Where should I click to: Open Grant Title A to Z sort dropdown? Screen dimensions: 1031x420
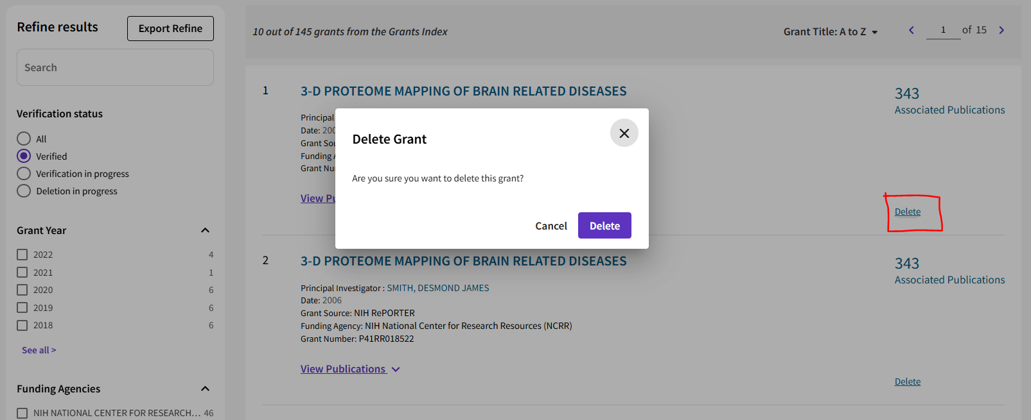[830, 31]
